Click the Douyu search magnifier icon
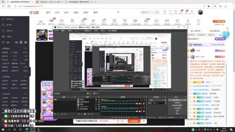Screen dimensions: 235x132 coord(157,12)
